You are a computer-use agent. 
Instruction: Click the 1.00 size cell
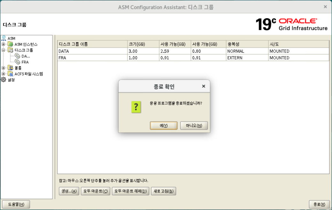tap(143, 58)
